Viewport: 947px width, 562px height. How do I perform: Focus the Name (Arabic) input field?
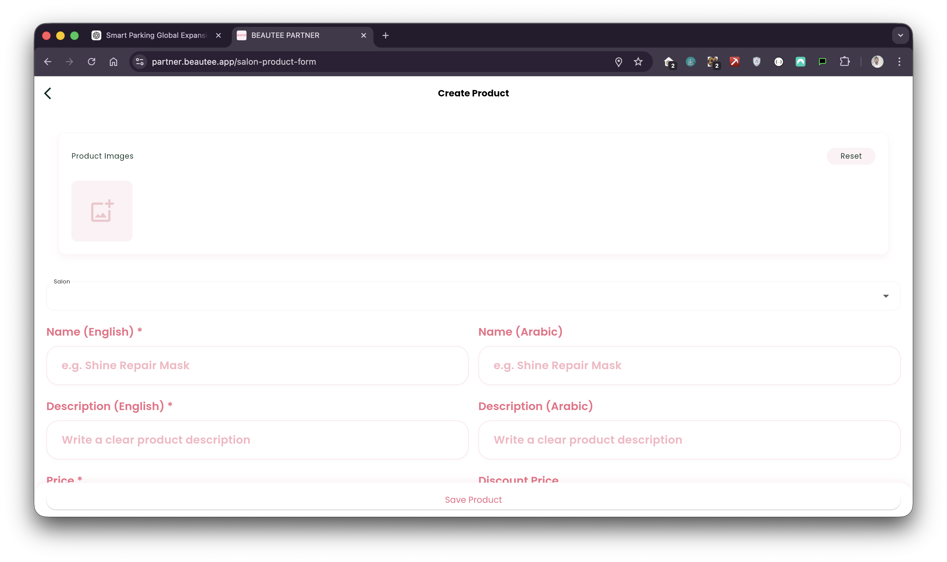[x=689, y=366]
